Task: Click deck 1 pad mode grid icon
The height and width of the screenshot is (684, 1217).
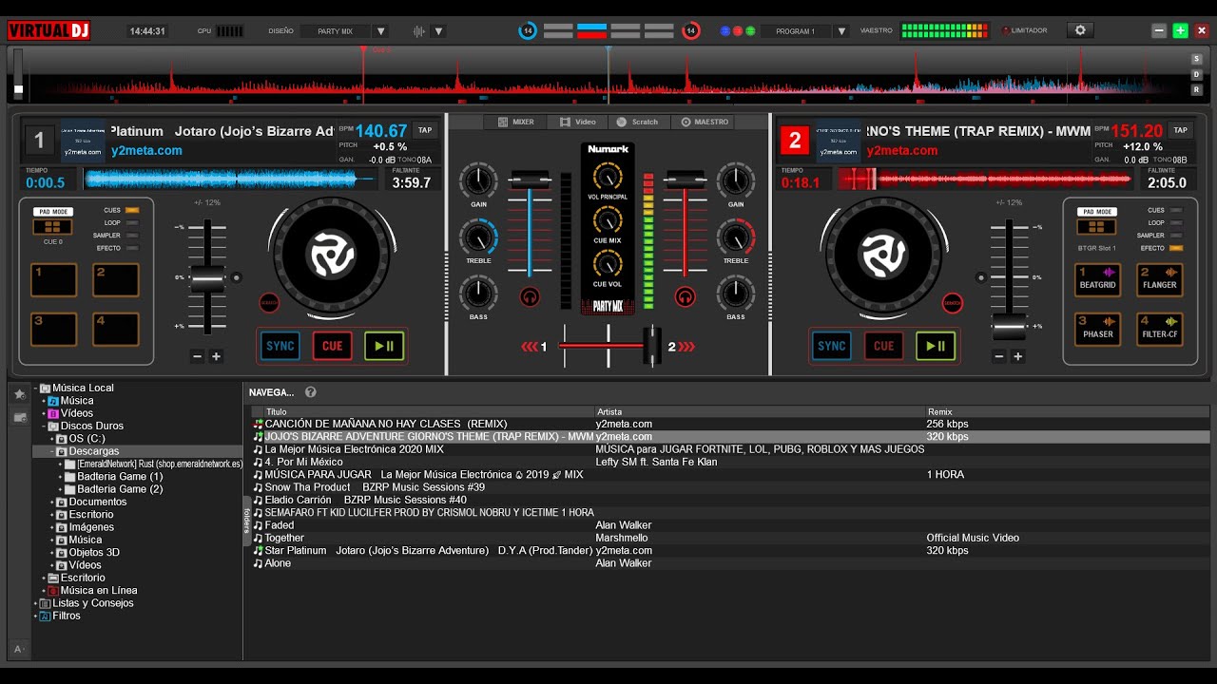Action: coord(52,227)
